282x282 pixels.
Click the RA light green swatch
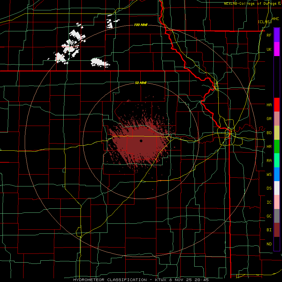277,160
